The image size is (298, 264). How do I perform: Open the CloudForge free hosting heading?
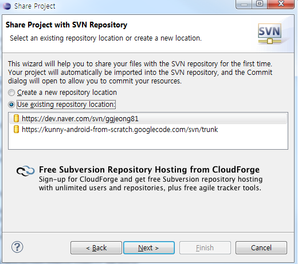(149, 170)
